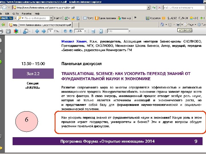Open the Help menu
Image resolution: width=206 pixels, height=154 pixels.
tap(37, 14)
